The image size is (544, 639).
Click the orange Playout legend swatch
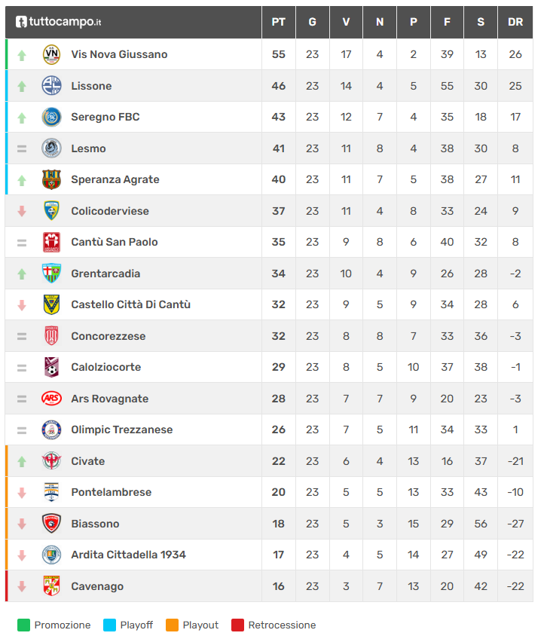tap(172, 625)
